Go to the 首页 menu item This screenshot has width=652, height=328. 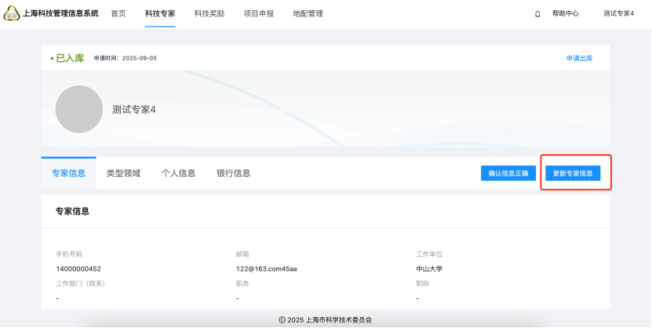pos(118,13)
